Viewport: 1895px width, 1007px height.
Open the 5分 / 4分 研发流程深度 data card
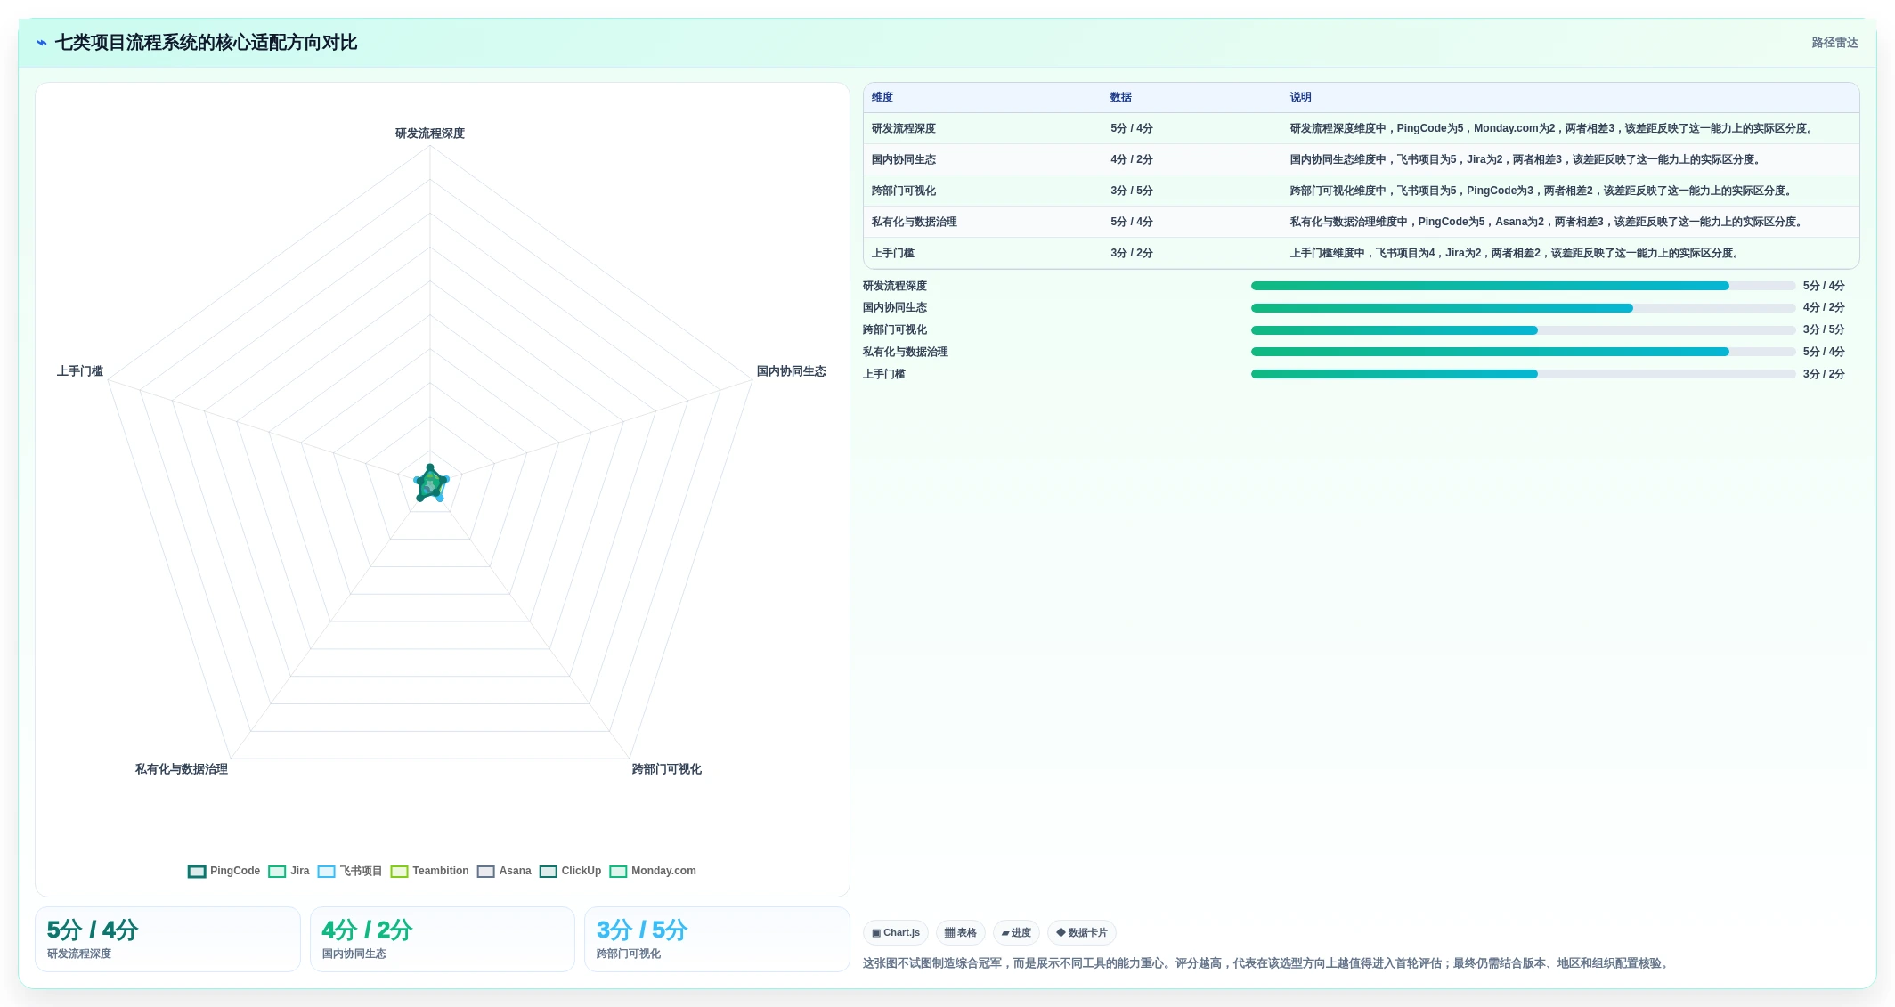[x=167, y=939]
